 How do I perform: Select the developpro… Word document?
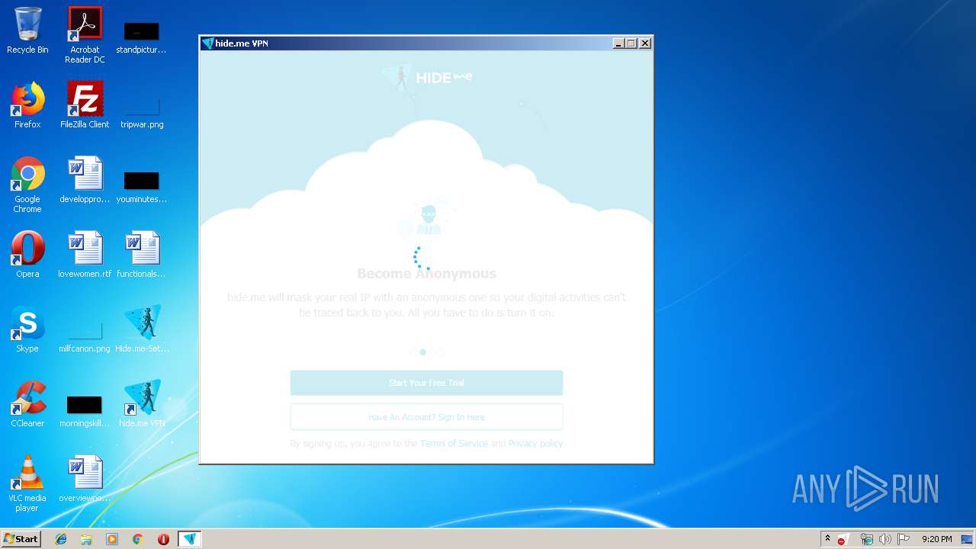85,180
